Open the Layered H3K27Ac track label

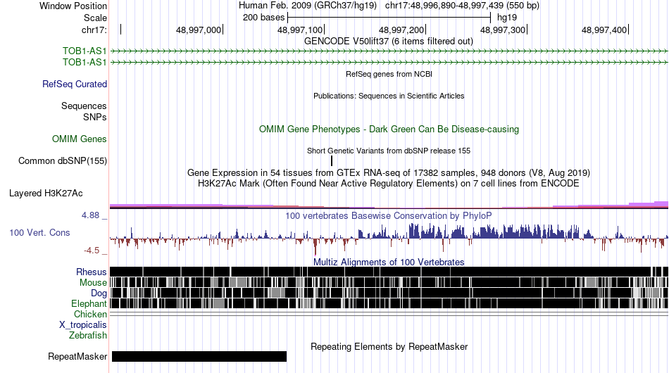tap(46, 193)
